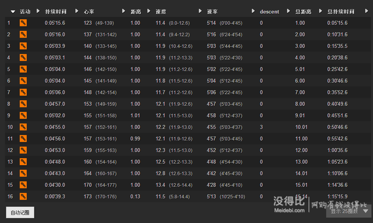Click the running activity icon in lap 3

[x=23, y=46]
